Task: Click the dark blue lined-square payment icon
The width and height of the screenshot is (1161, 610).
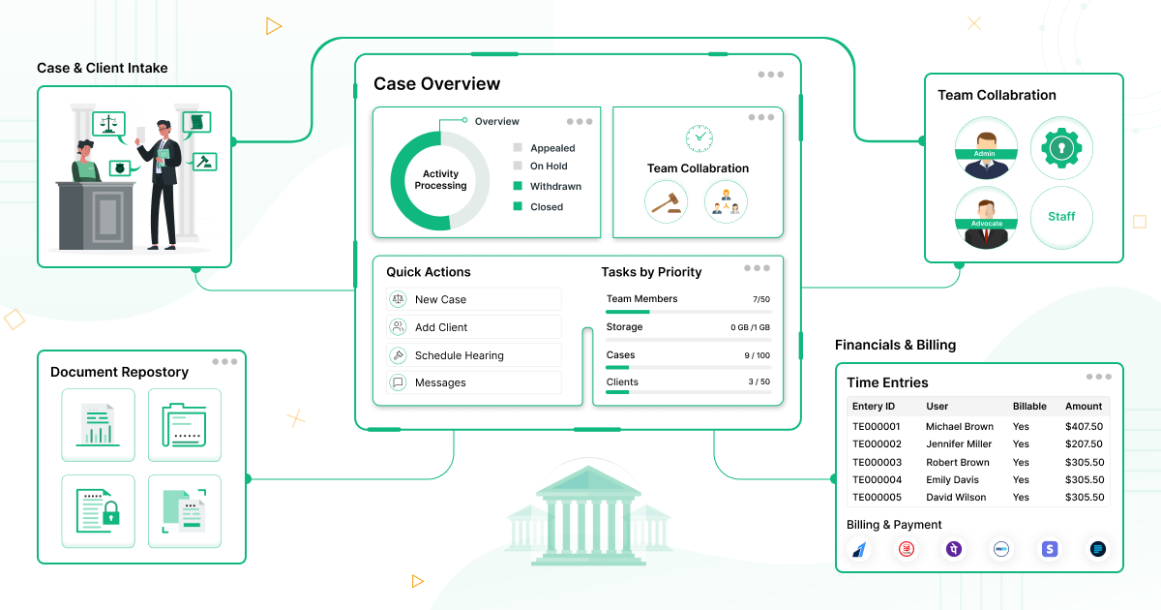Action: [x=1097, y=549]
